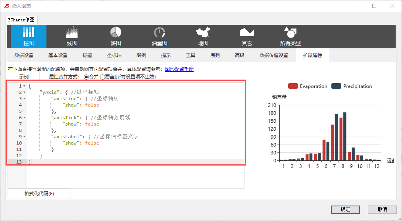This screenshot has width=402, height=221.
Task: Confirm with the 确定 button
Action: [x=345, y=209]
